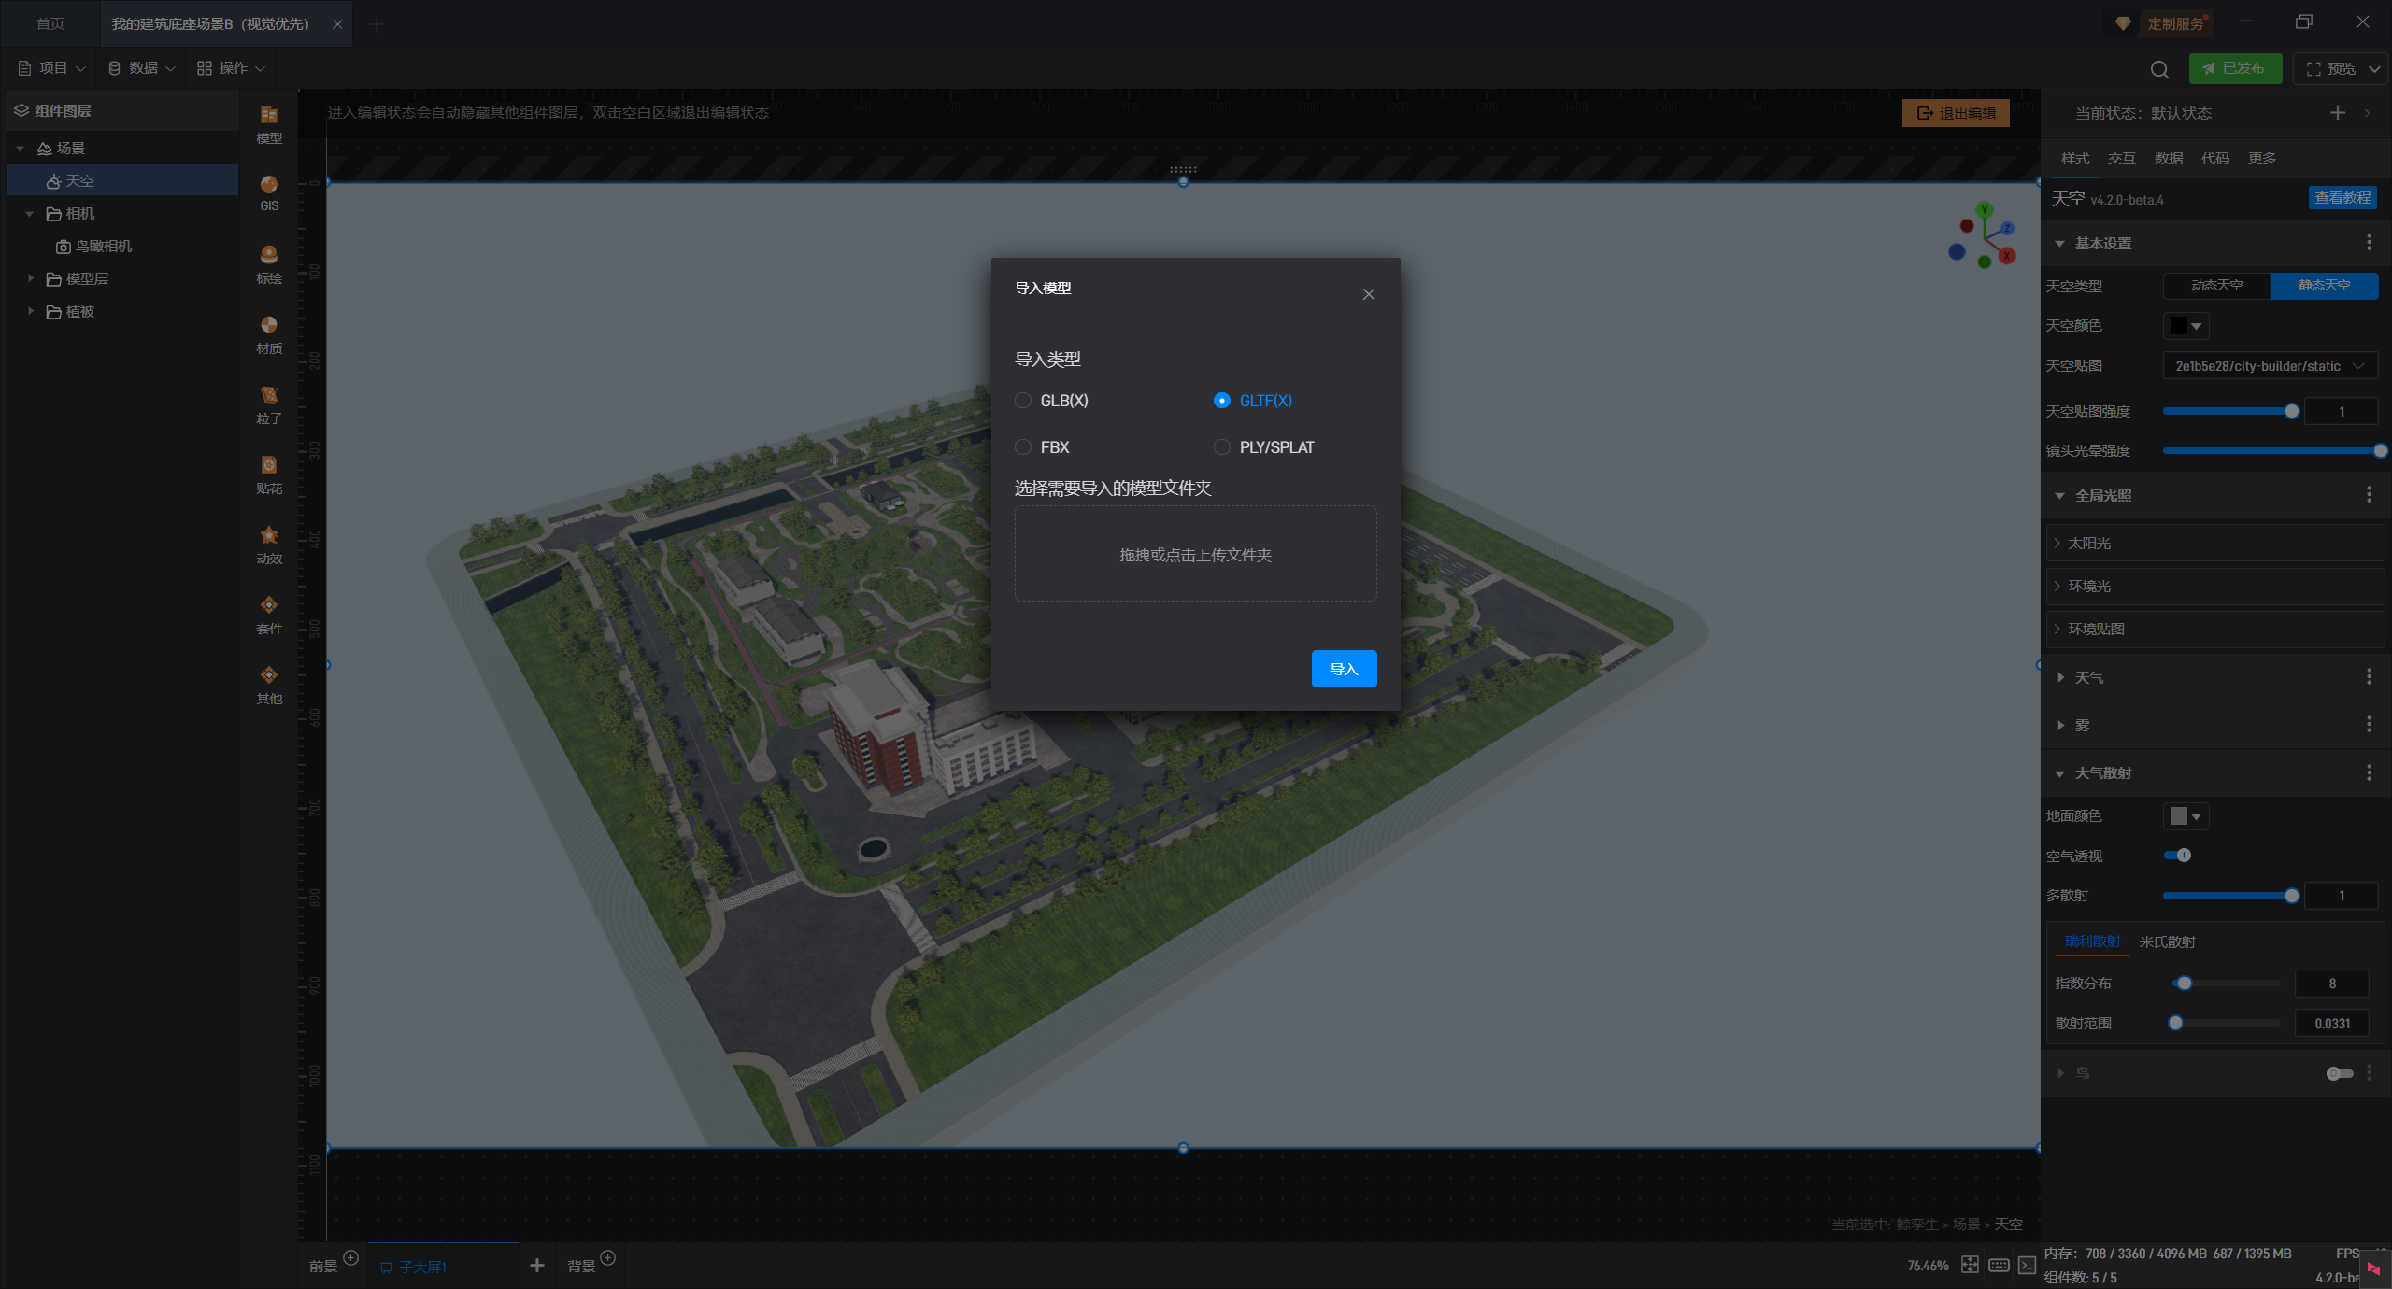Expand the 模型层 tree folder

pyautogui.click(x=31, y=278)
